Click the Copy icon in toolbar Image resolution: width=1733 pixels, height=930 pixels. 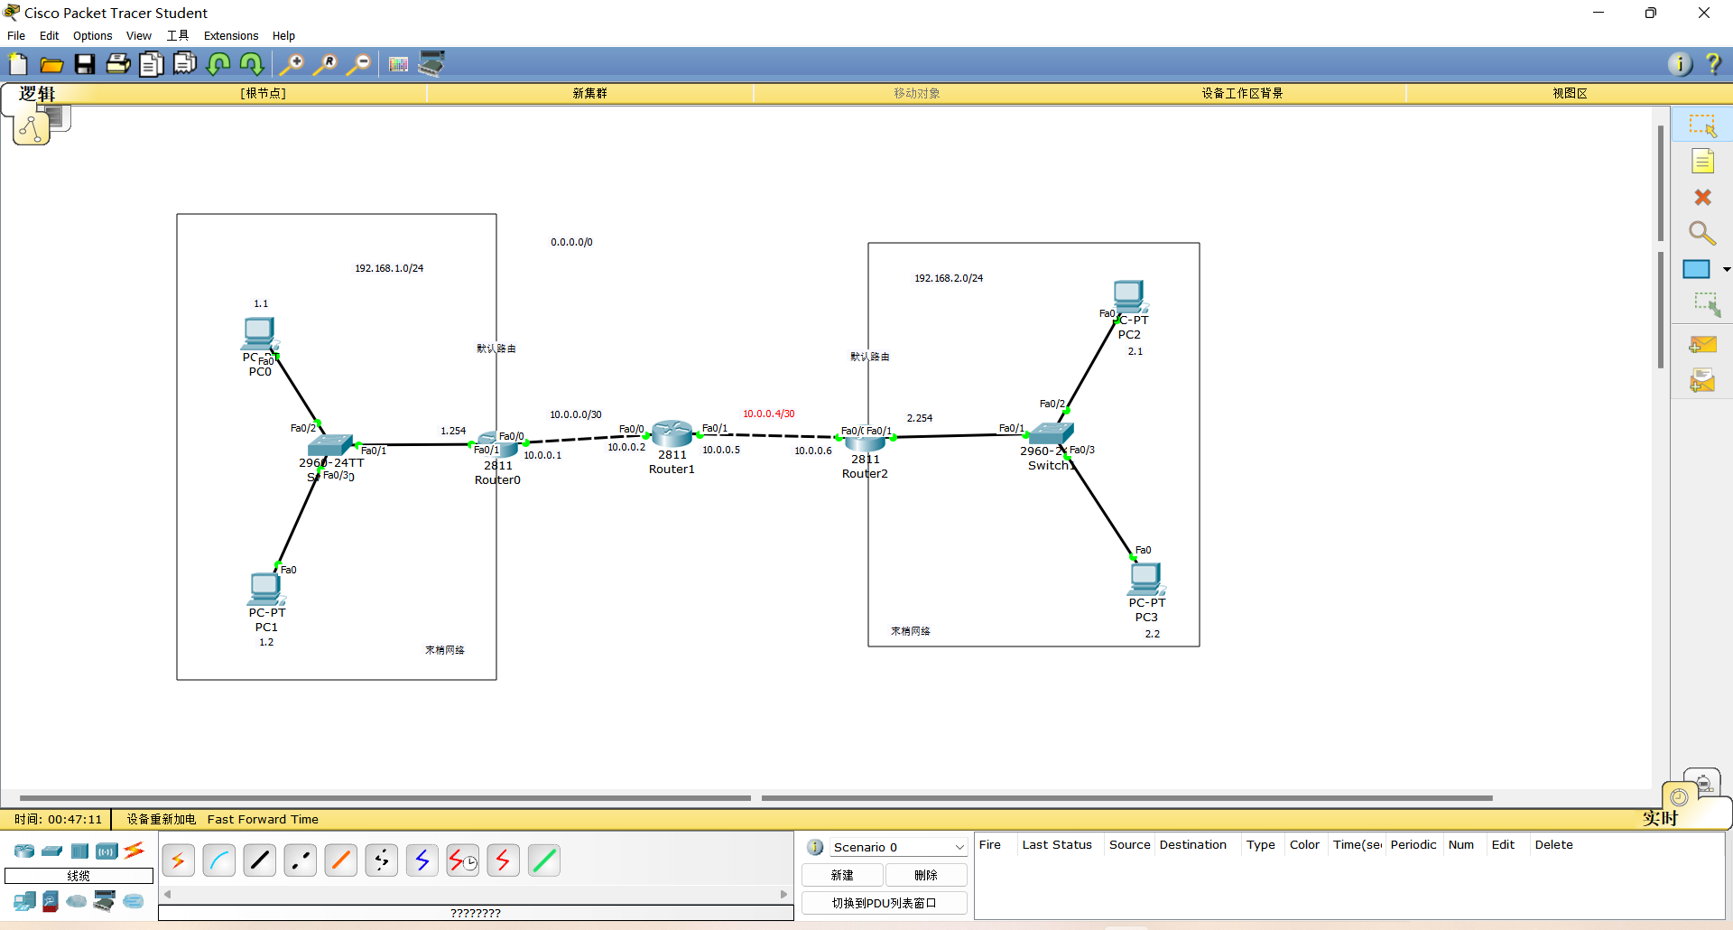click(x=152, y=64)
